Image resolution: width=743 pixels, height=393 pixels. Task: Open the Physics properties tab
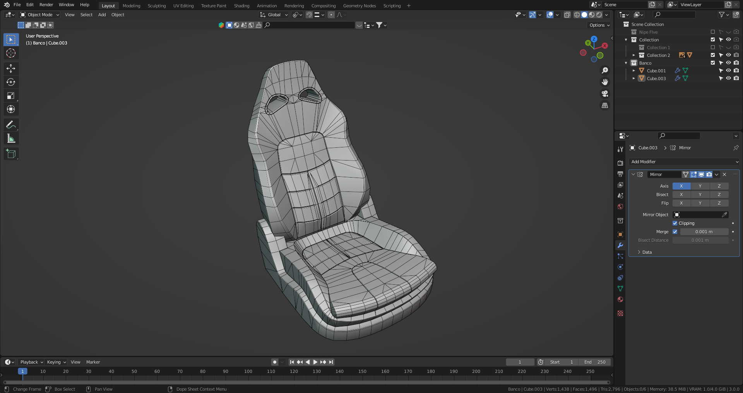[x=620, y=267]
